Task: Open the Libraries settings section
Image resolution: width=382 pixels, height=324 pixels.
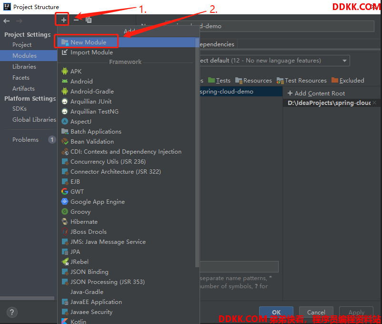Action: pyautogui.click(x=24, y=67)
